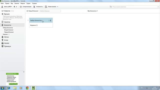
Task: Open Премиум in the sidebar
Action: (7, 46)
